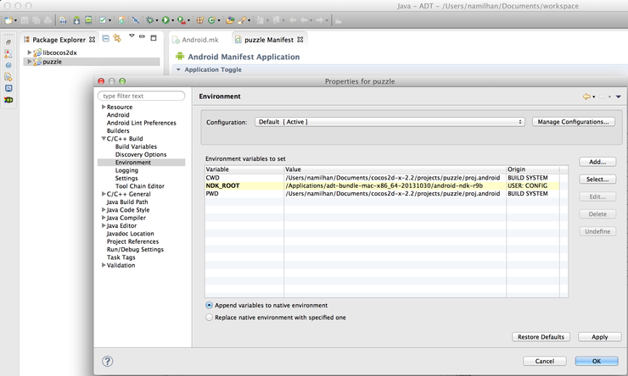
Task: Click the Search flashlight toolbar icon
Action: (243, 20)
